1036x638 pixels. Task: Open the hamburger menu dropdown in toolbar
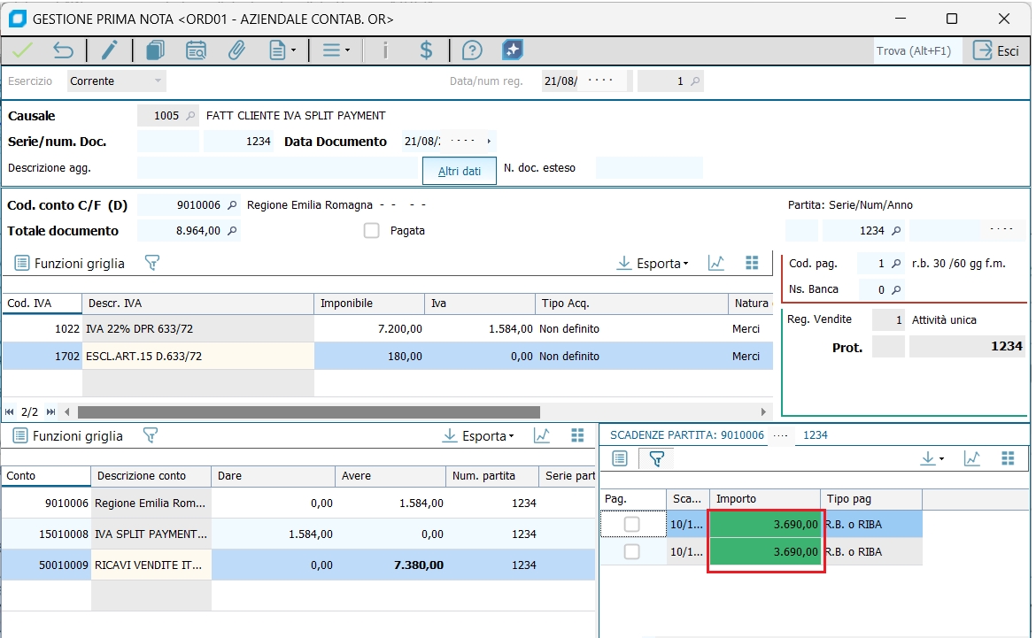click(336, 50)
